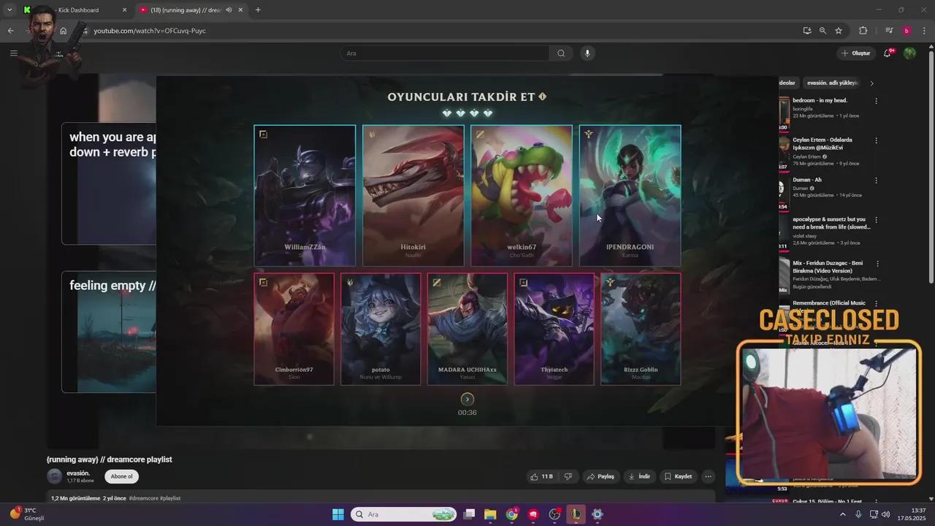This screenshot has height=526, width=935.
Task: Install app via address bar icon
Action: coord(807,31)
